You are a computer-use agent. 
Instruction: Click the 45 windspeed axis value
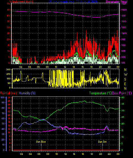click(x=8, y=10)
